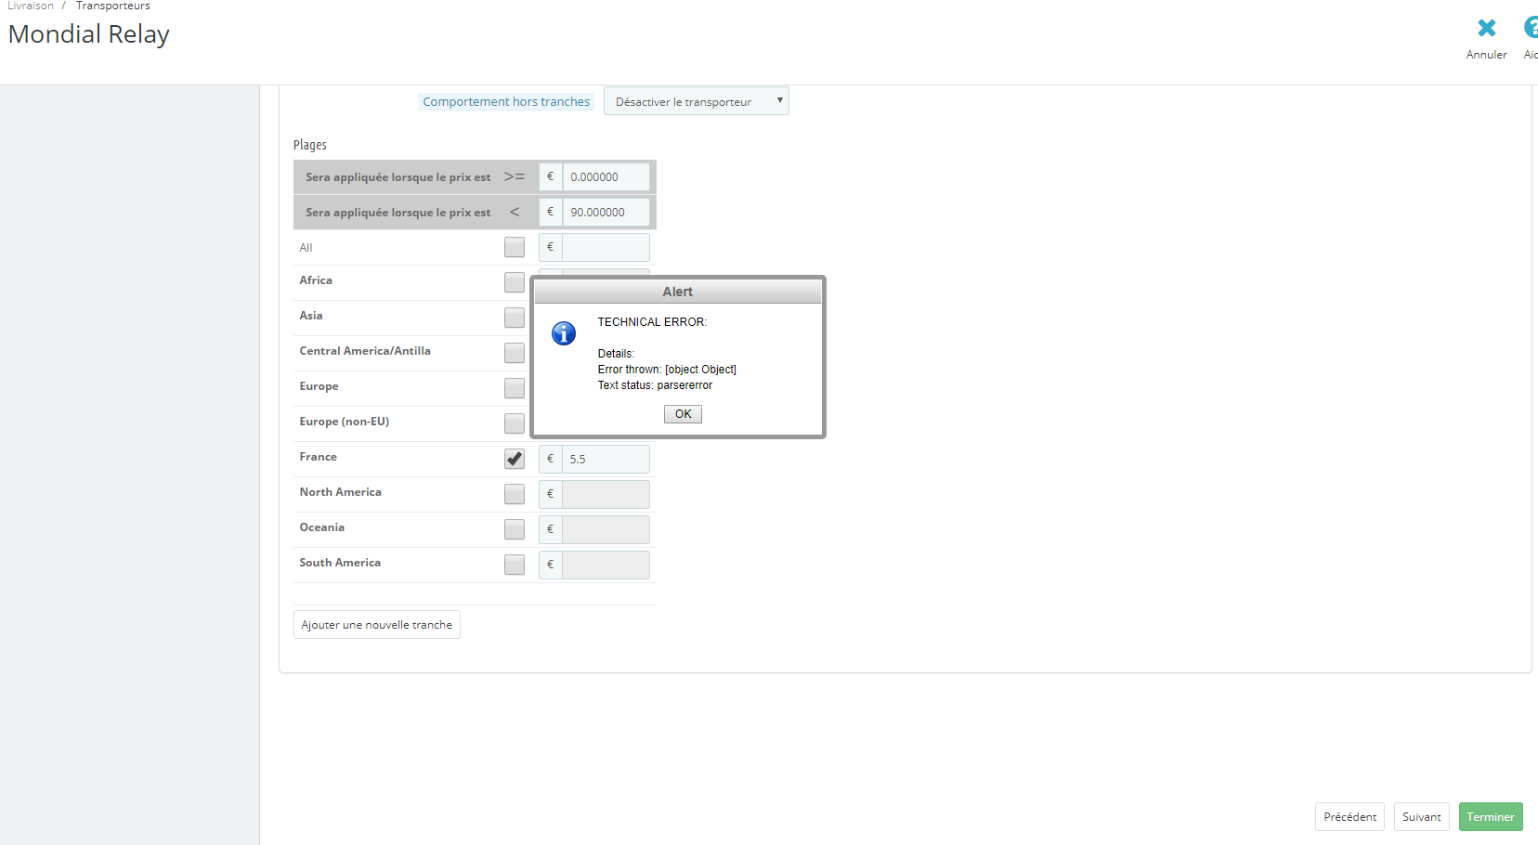Check the South America checkbox
The height and width of the screenshot is (845, 1538).
point(515,565)
